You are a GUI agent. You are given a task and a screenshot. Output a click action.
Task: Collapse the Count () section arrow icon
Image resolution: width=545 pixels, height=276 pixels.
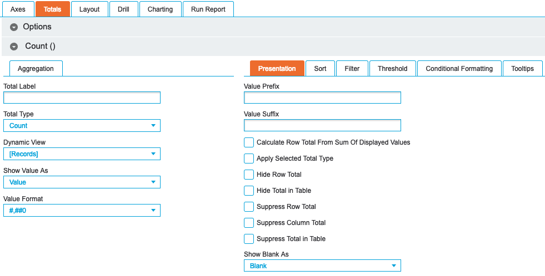coord(14,47)
